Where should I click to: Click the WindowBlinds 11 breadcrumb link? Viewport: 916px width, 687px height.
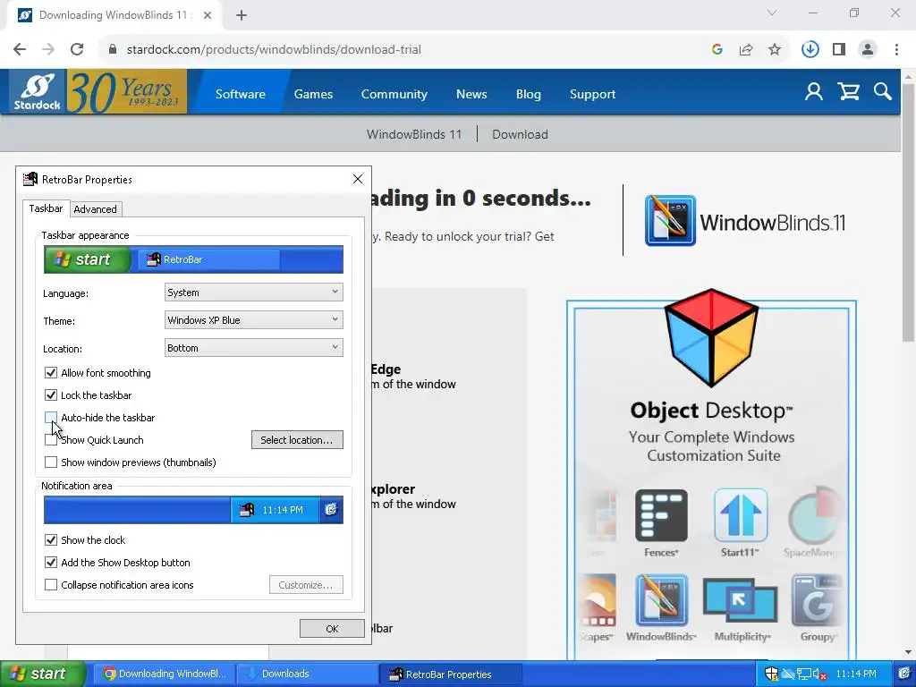coord(413,134)
